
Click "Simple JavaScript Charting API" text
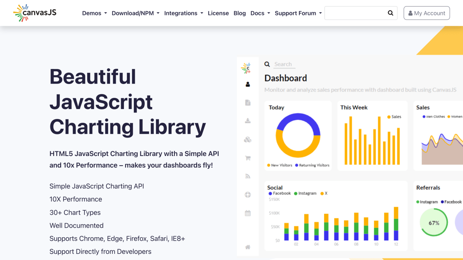tap(97, 186)
